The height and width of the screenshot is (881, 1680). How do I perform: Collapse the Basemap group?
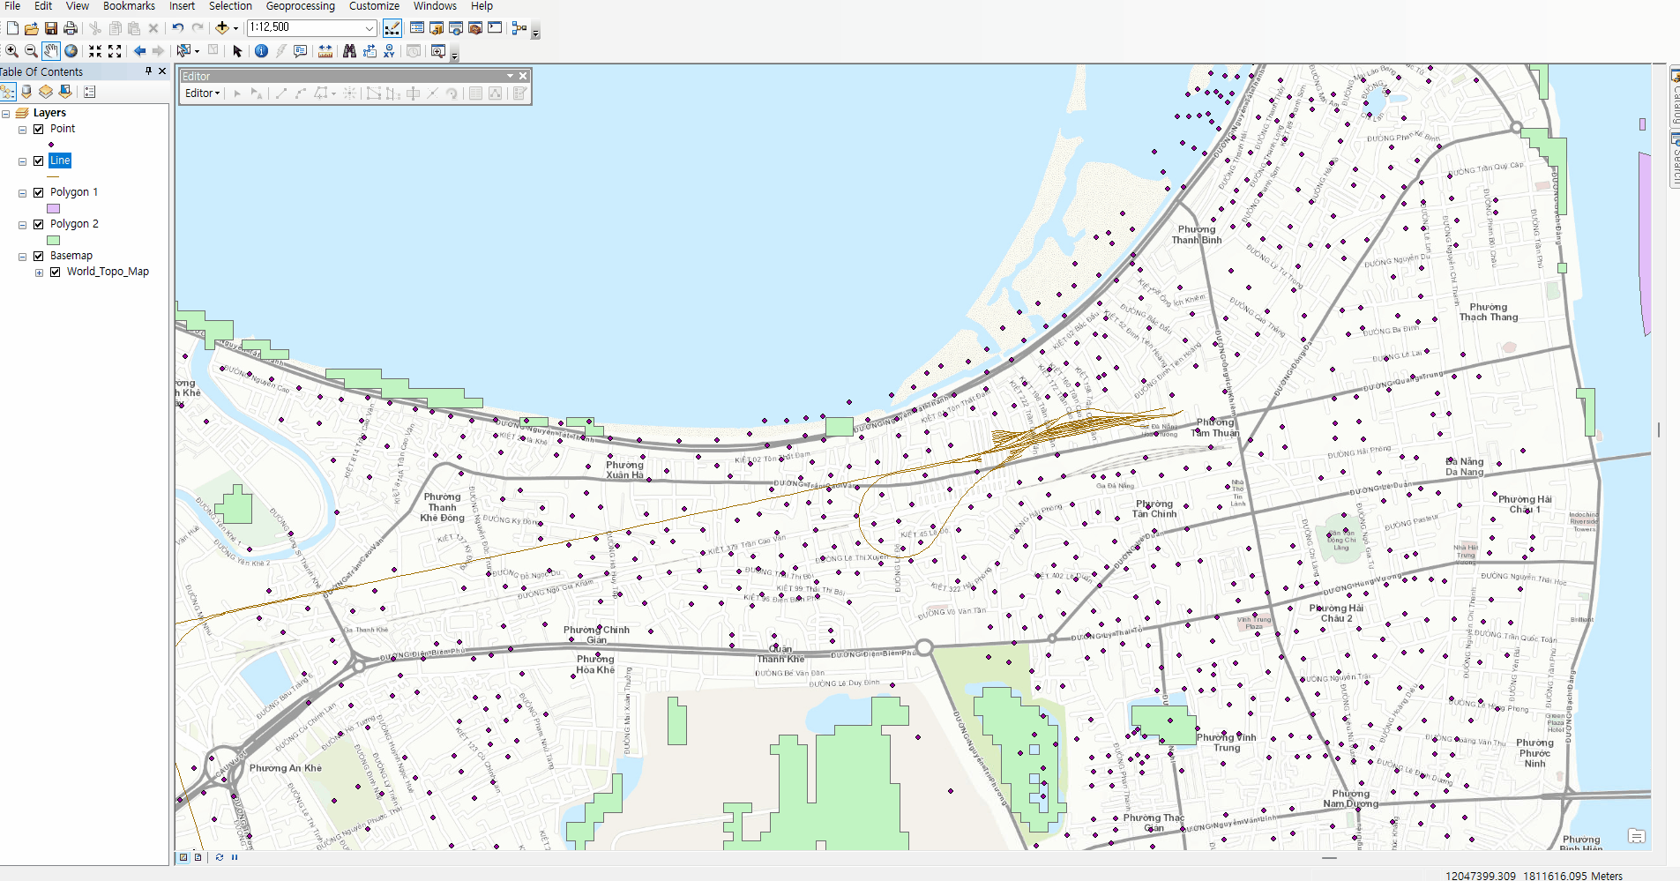click(x=22, y=257)
